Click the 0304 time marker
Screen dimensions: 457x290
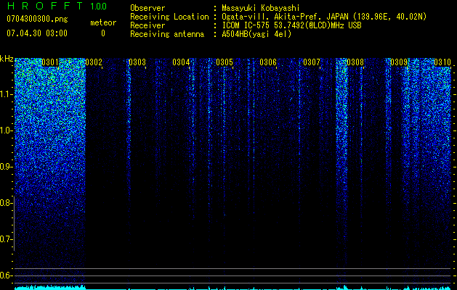point(181,62)
